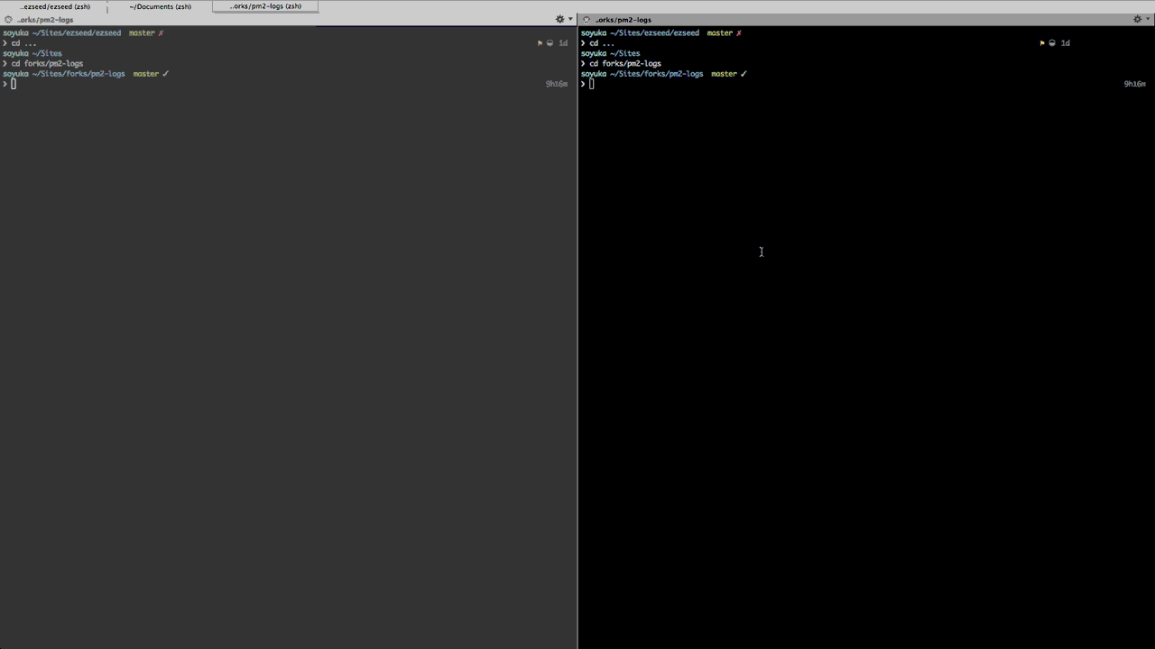Toggle the master branch check mark status
The image size is (1155, 649).
[163, 73]
